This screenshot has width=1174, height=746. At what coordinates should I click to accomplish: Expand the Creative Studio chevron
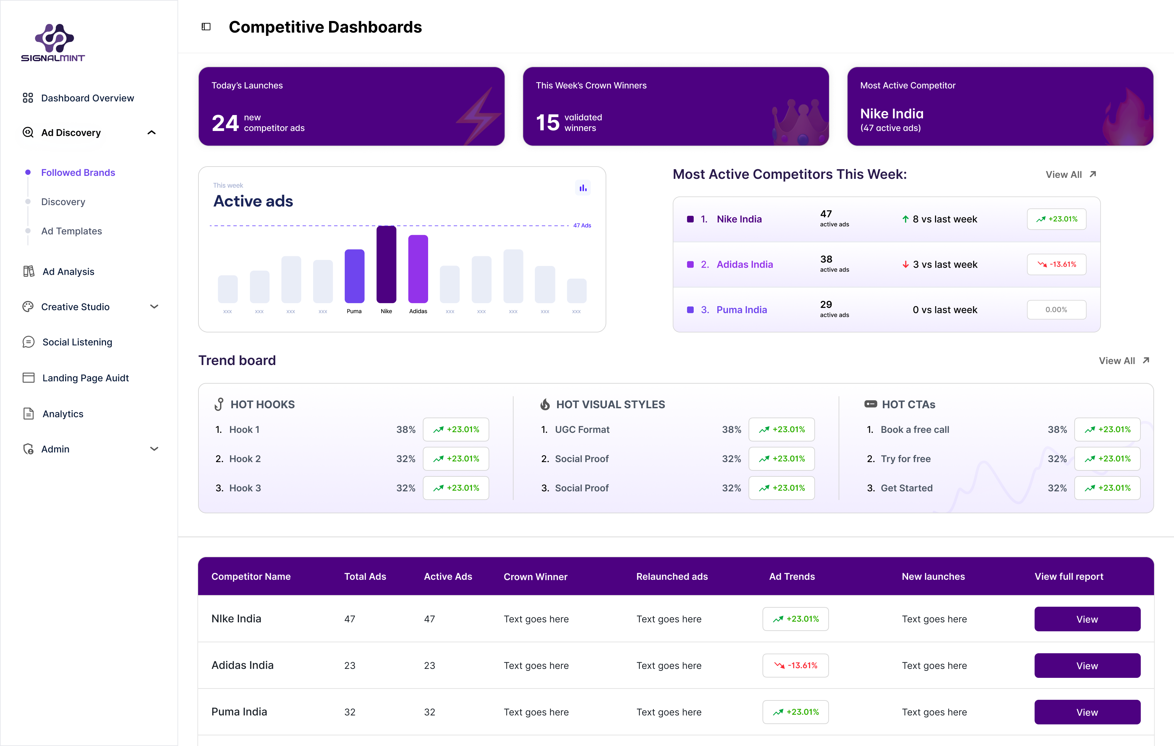tap(154, 307)
